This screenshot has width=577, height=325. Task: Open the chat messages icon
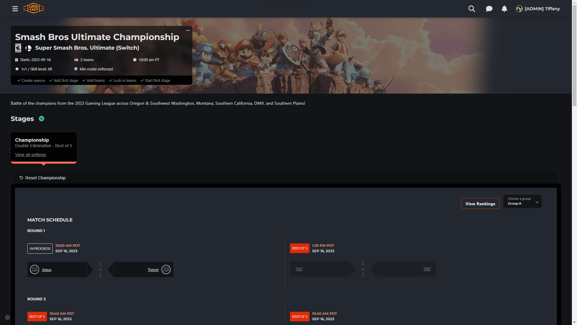[489, 9]
